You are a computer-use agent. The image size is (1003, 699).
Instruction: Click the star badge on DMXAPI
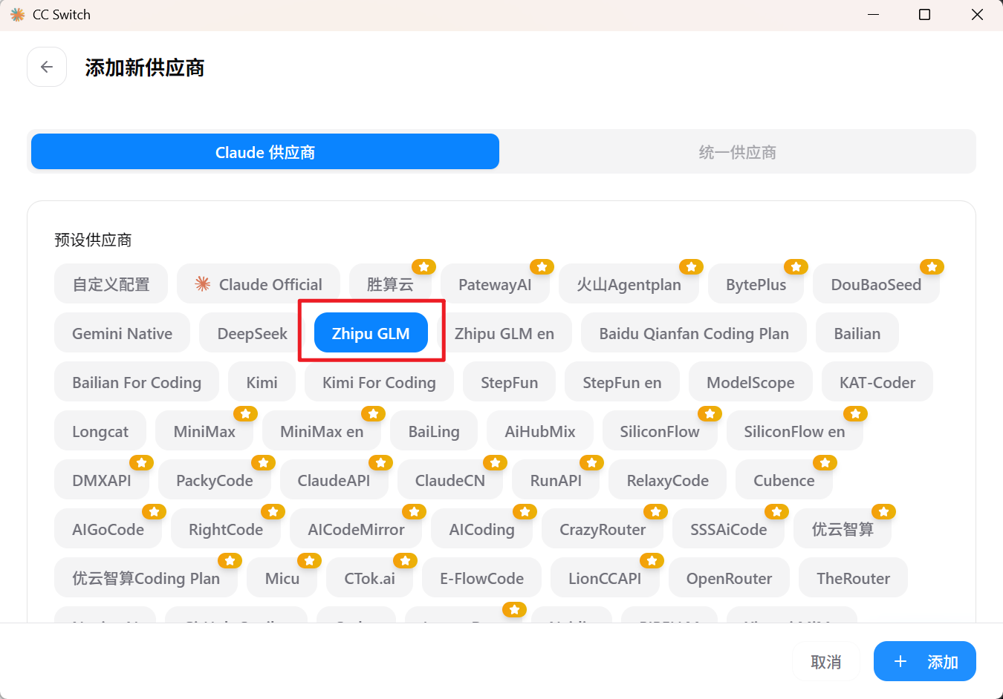click(141, 463)
